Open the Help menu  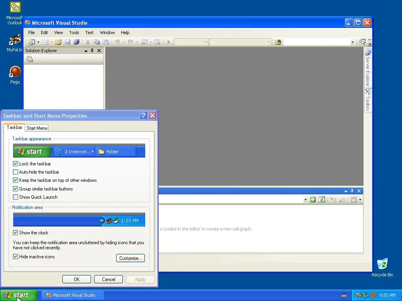pyautogui.click(x=125, y=33)
